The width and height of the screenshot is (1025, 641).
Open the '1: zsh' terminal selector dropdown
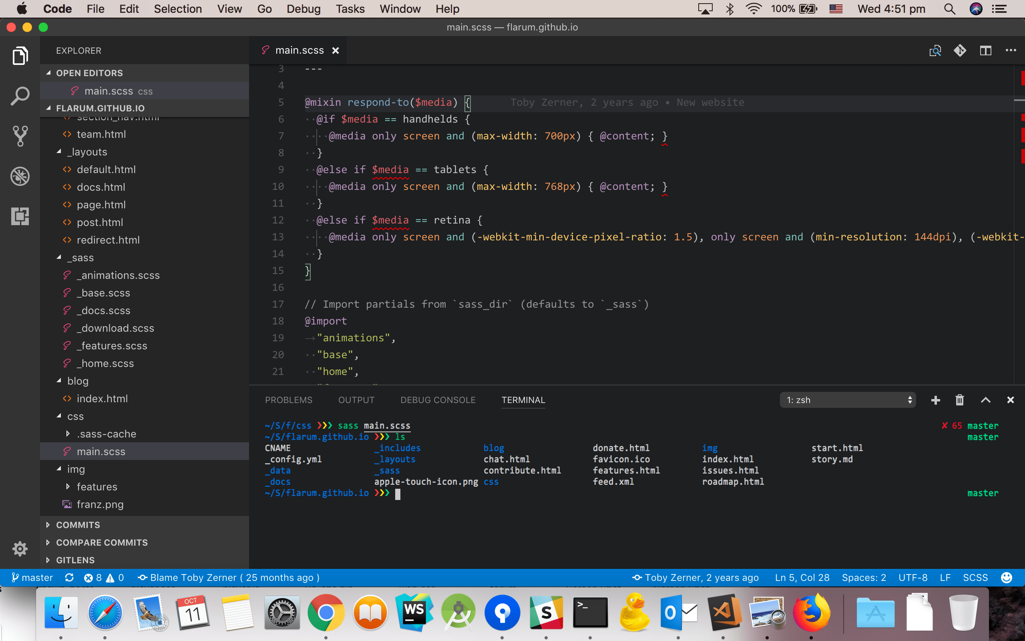848,400
